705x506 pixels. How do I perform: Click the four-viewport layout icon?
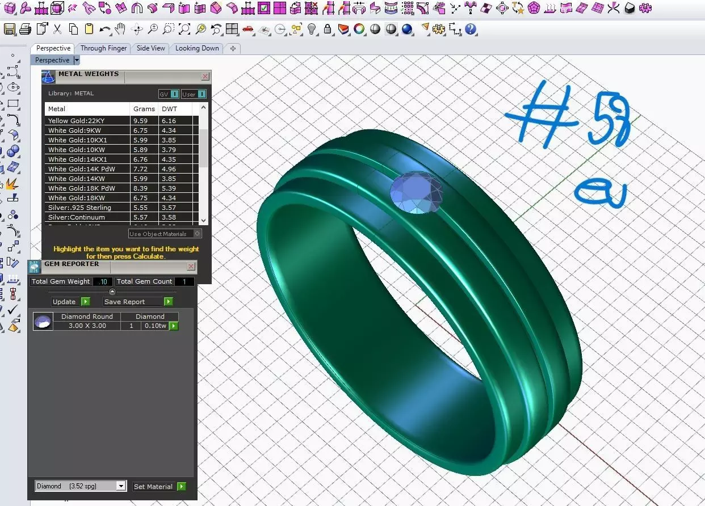click(232, 29)
